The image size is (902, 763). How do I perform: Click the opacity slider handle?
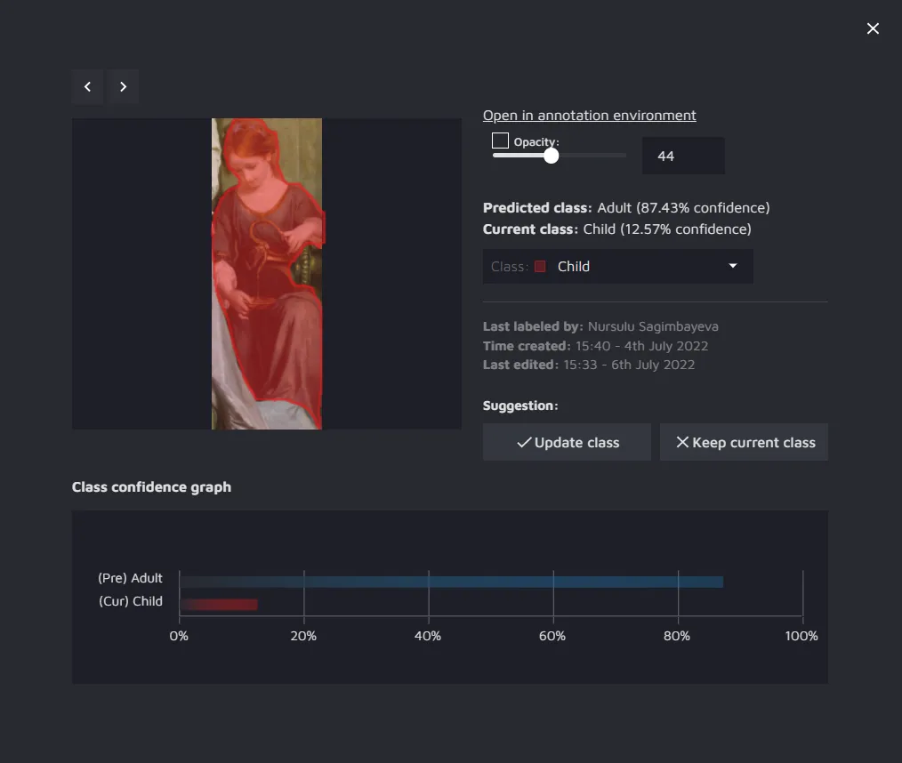click(x=551, y=156)
